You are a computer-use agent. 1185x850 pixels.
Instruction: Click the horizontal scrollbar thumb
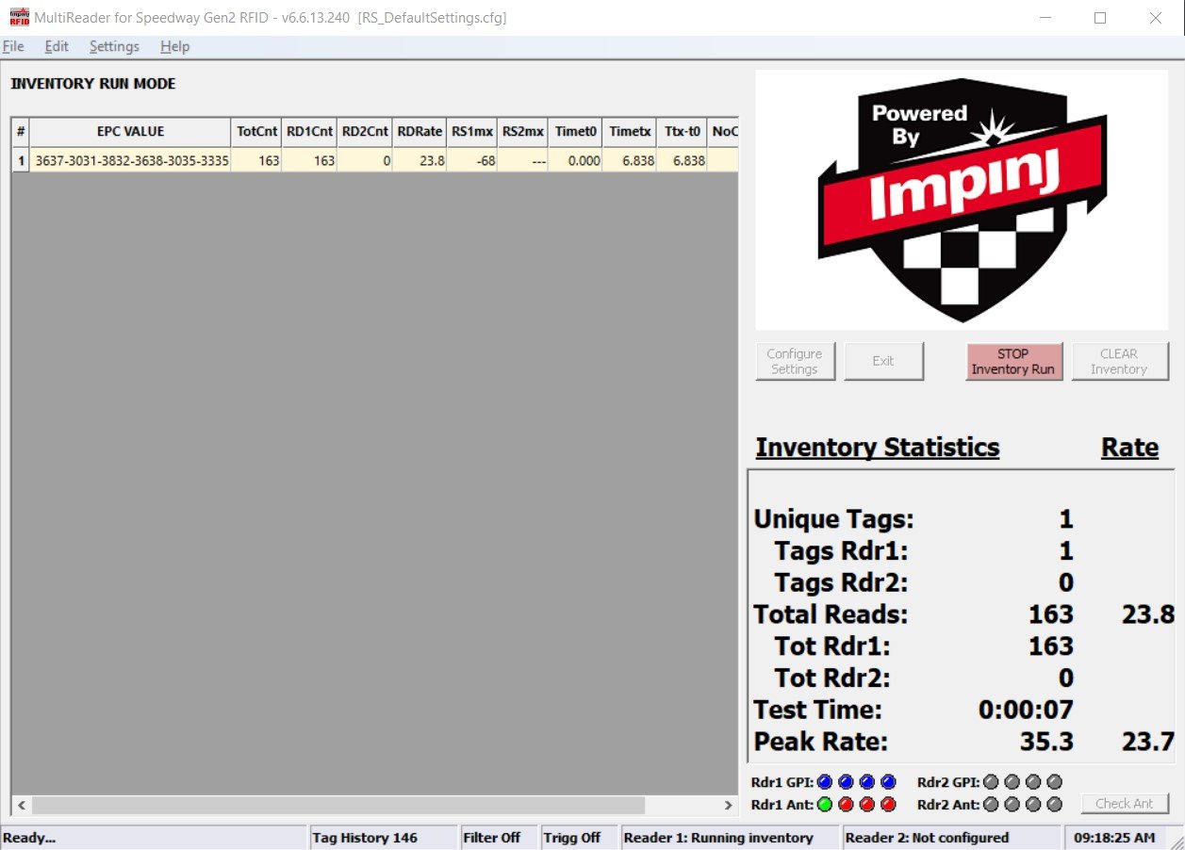(x=338, y=806)
